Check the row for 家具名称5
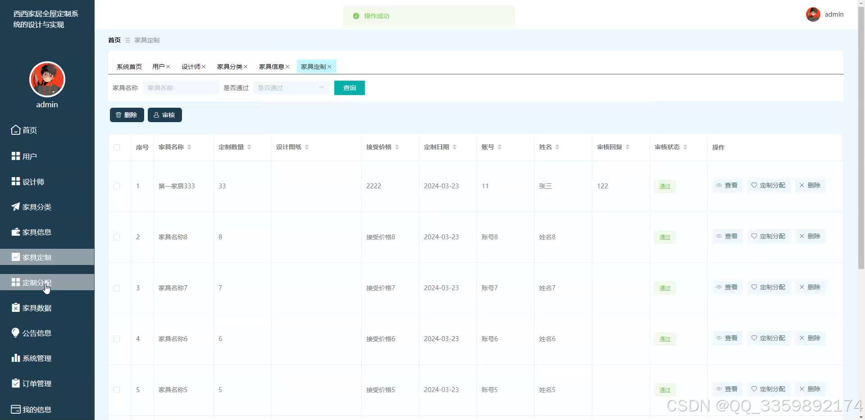Image resolution: width=865 pixels, height=420 pixels. [117, 390]
